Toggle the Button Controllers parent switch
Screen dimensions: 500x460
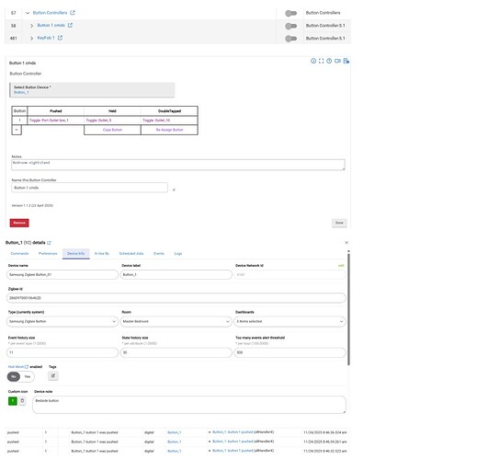point(290,13)
